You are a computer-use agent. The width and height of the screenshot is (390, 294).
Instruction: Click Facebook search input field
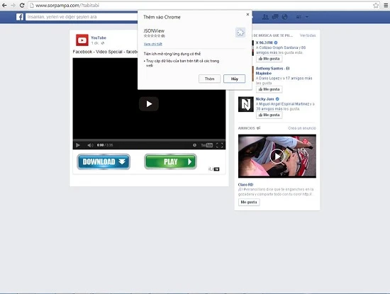[82, 17]
